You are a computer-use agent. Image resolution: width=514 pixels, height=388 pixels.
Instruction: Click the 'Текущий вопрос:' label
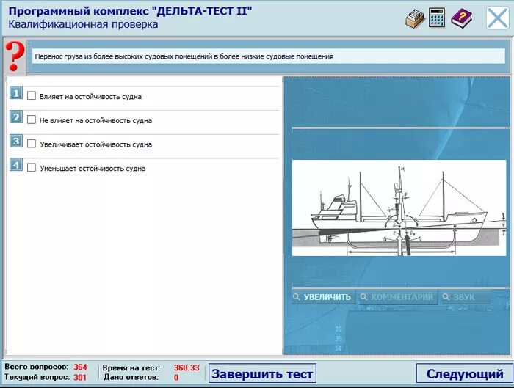coord(37,377)
